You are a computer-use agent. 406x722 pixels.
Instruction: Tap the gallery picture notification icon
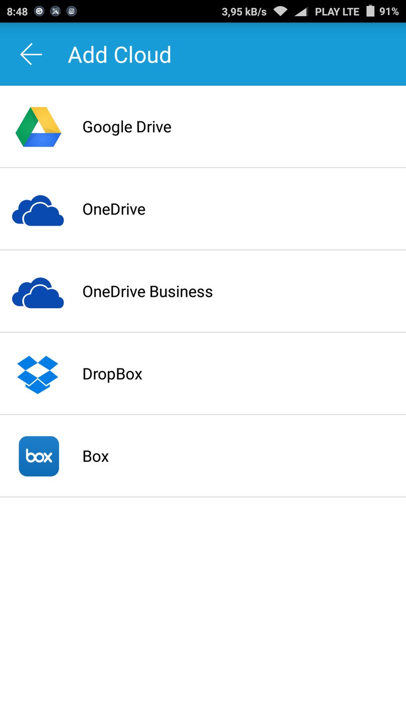tap(56, 11)
